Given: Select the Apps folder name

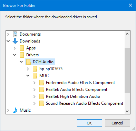Looking at the screenshot, I should (31, 48).
